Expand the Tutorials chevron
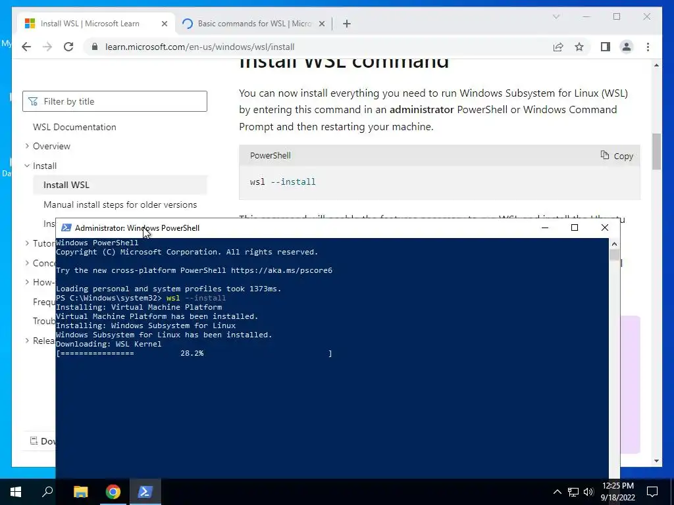The image size is (674, 505). (x=27, y=243)
